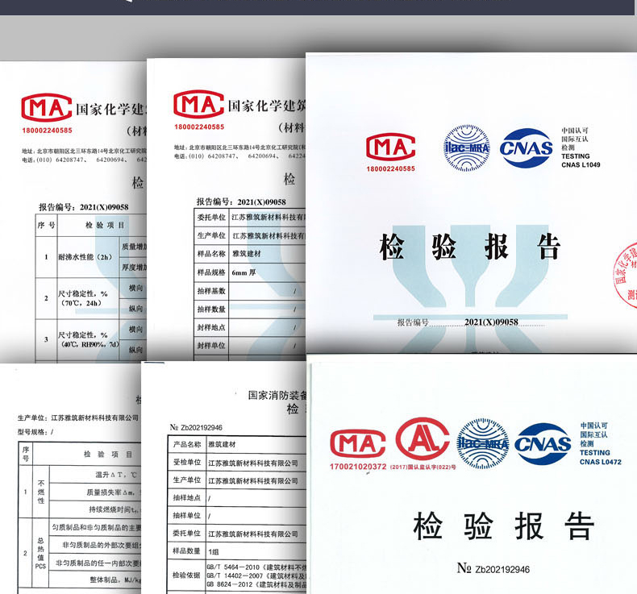
Task: Click the 样品规格 cell
Action: 211,272
